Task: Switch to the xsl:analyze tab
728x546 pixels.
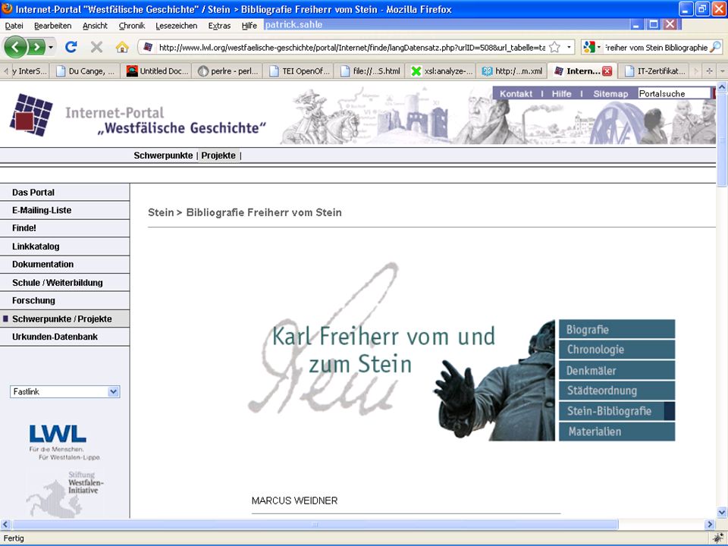Action: (441, 71)
